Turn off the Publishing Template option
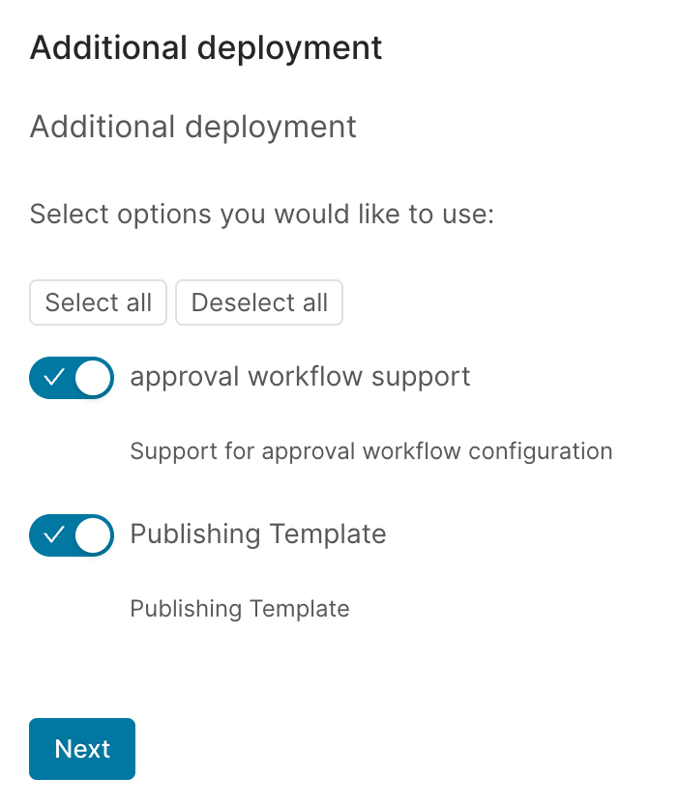The image size is (679, 806). click(72, 535)
